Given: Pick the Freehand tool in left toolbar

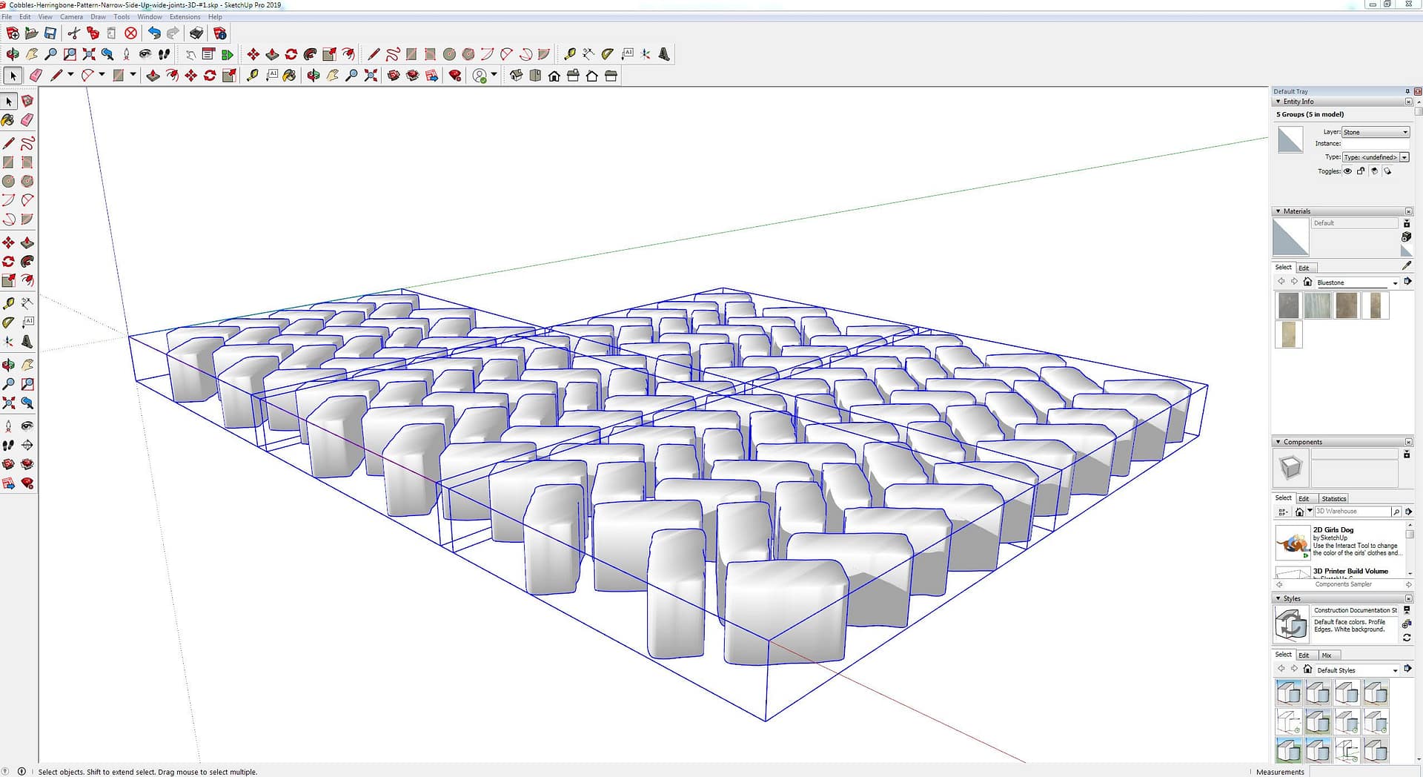Looking at the screenshot, I should click(27, 143).
